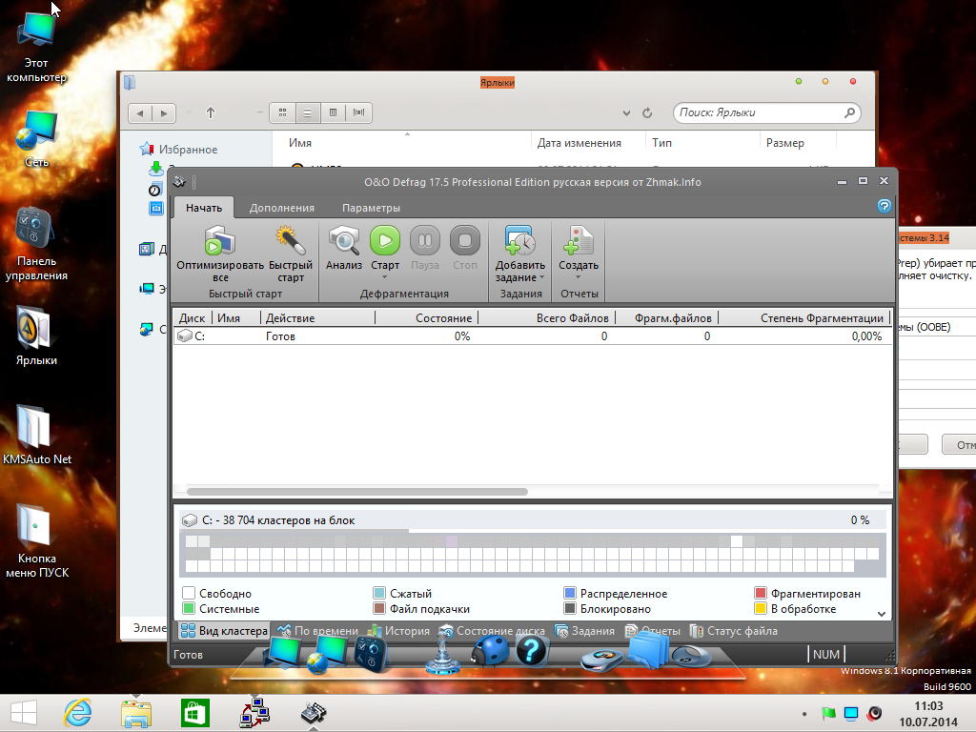Click the Сжатый cyan color swatch
Screen dimensions: 976x732
click(379, 593)
